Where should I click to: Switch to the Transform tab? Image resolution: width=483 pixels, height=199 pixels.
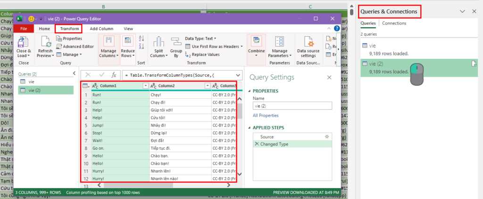(69, 29)
